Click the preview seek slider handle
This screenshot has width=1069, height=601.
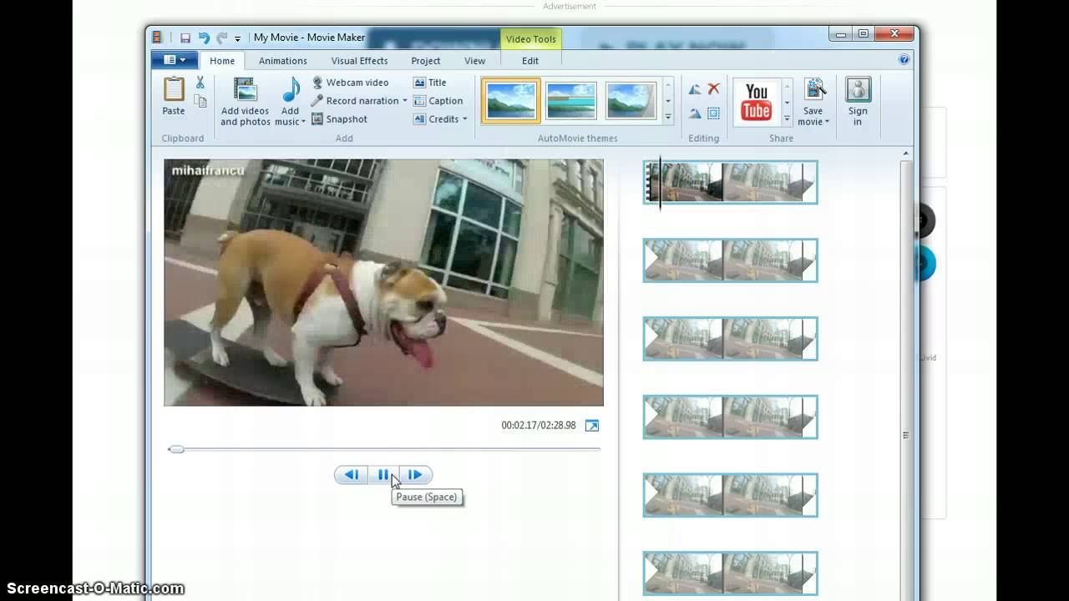click(175, 449)
